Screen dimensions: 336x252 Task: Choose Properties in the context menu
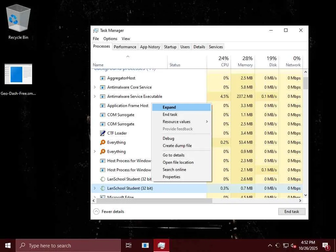(x=181, y=177)
